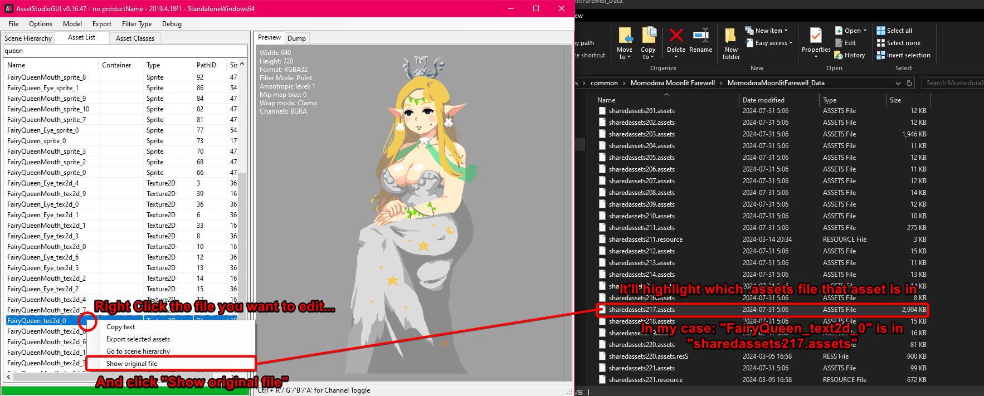Click 'Momodora Moonlit Farewell' breadcrumb folder
984x396 pixels.
tap(673, 83)
